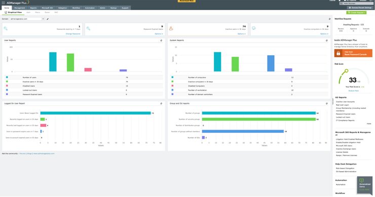This screenshot has width=375, height=197.
Task: Switch to the Microsoft 365 tab
Action: click(x=47, y=8)
